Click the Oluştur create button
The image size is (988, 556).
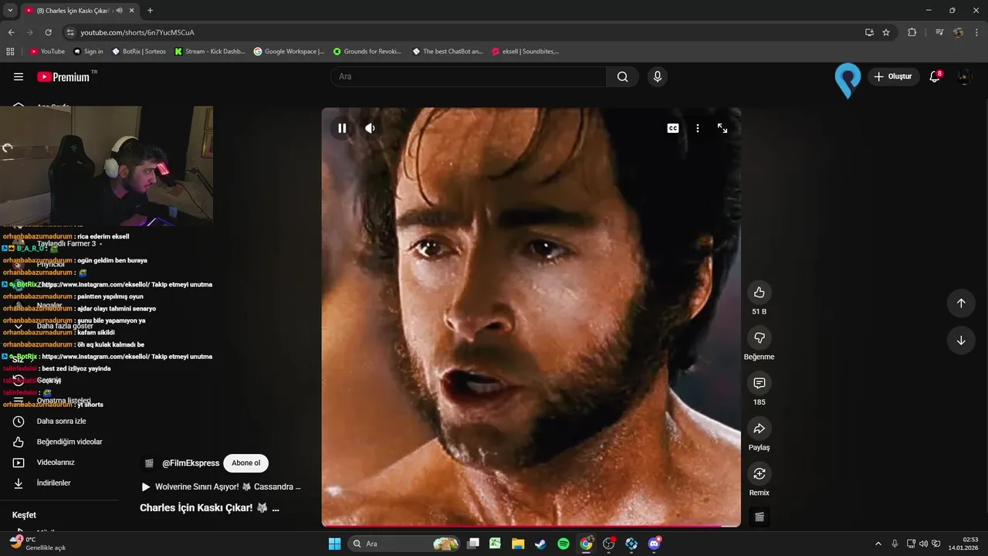[x=894, y=76]
